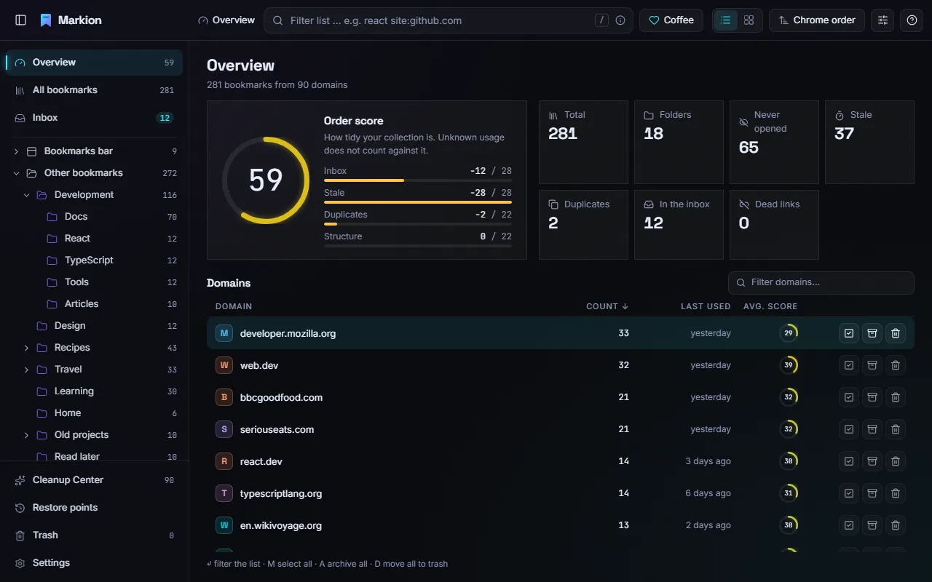Screen dimensions: 932x582
Task: Focus the Filter list search field
Action: [x=448, y=20]
